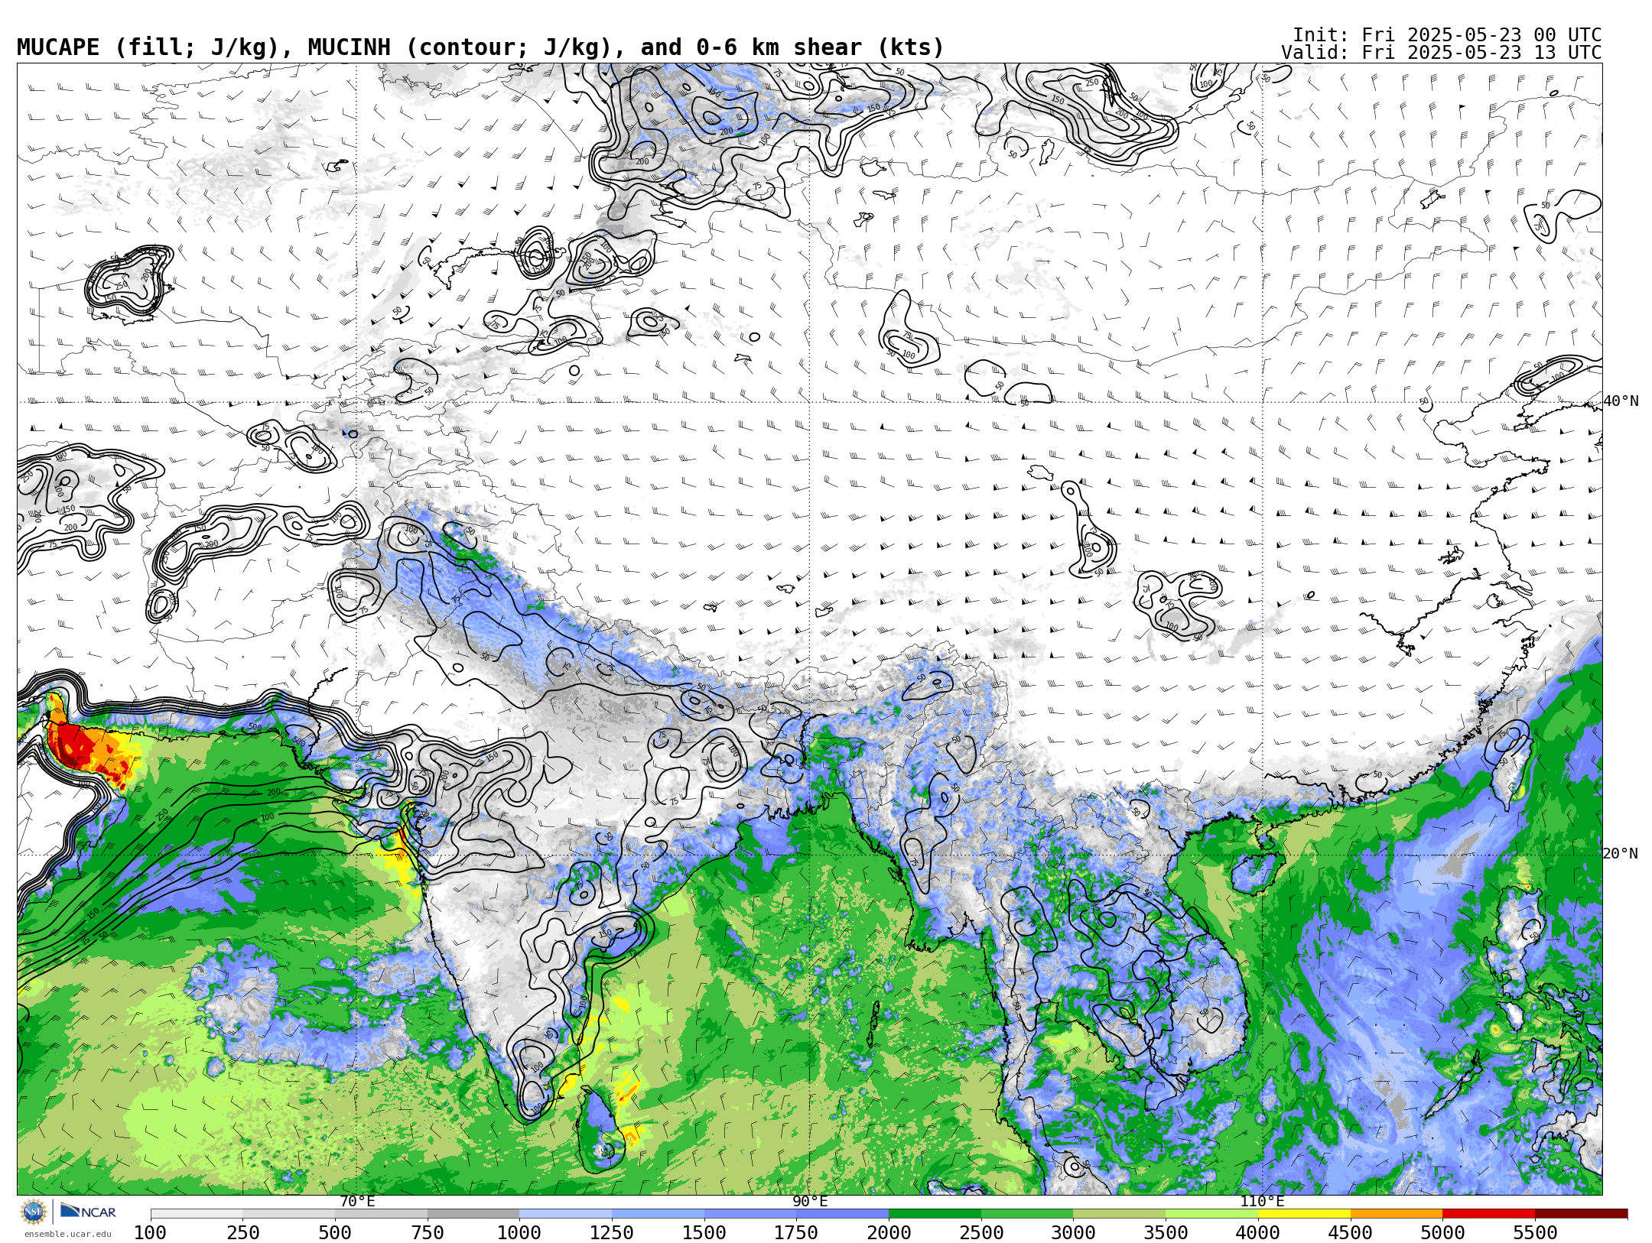This screenshot has height=1243, width=1652.
Task: Click the colorbar tick label 750
Action: pos(428,1233)
